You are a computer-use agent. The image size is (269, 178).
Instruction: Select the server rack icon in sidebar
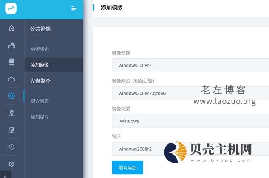coord(11,62)
